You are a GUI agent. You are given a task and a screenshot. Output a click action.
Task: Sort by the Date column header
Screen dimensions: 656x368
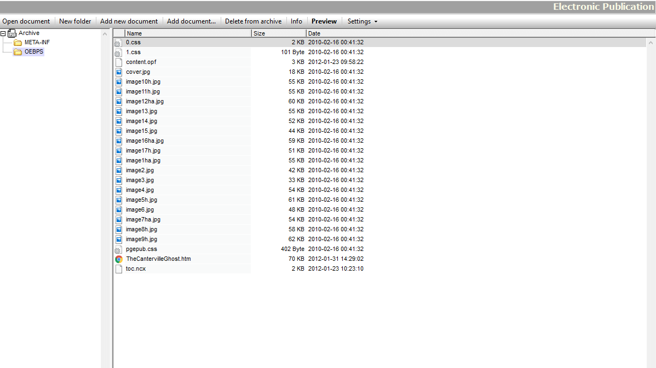pyautogui.click(x=481, y=33)
